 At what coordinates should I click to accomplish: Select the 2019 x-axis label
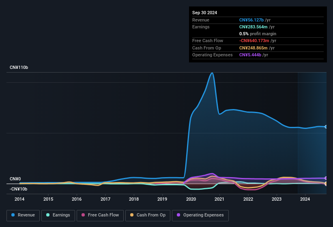[162, 199]
